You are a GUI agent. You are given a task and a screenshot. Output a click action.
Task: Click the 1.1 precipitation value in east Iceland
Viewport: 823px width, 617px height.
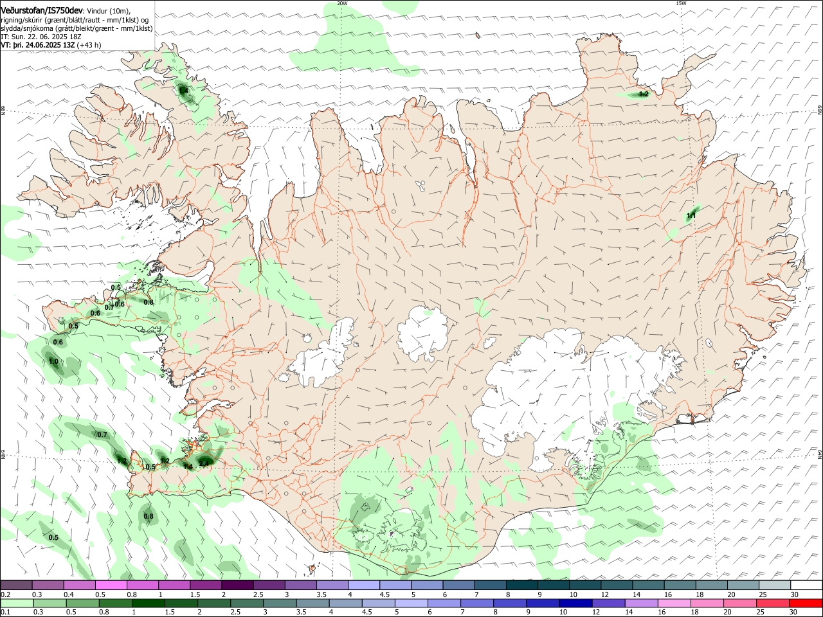[691, 215]
